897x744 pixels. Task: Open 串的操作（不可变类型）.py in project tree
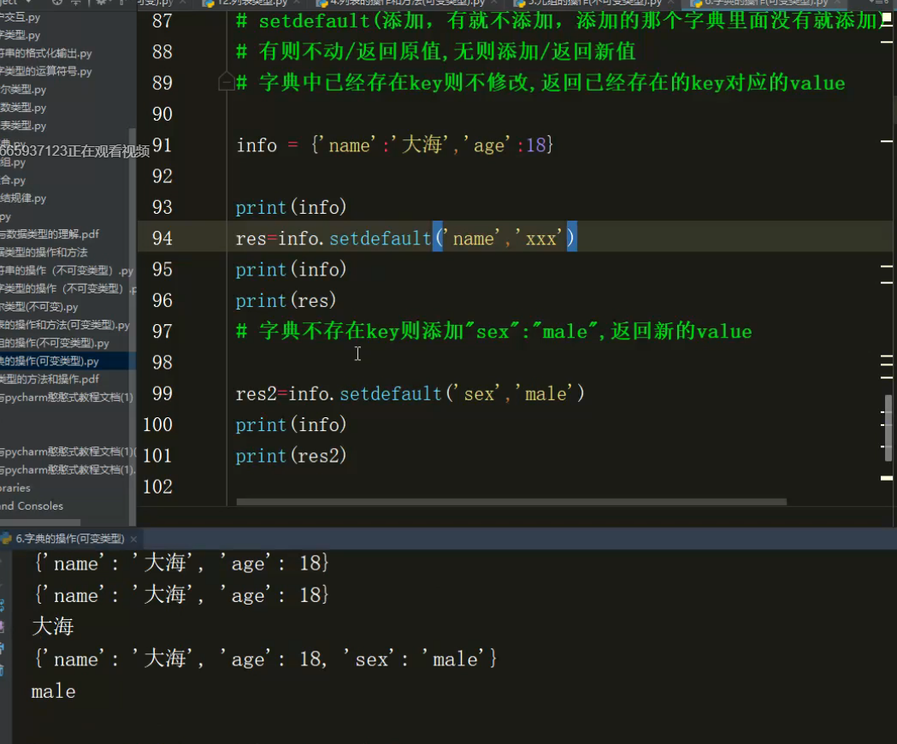pyautogui.click(x=67, y=271)
